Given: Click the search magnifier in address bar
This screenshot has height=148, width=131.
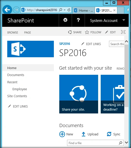Looking at the screenshot, I should tap(61, 10).
